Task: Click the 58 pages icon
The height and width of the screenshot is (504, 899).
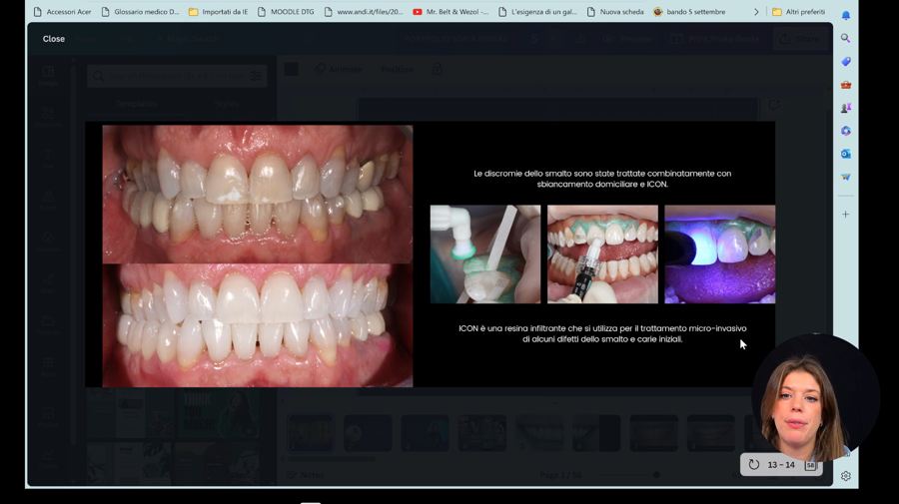Action: coord(810,465)
